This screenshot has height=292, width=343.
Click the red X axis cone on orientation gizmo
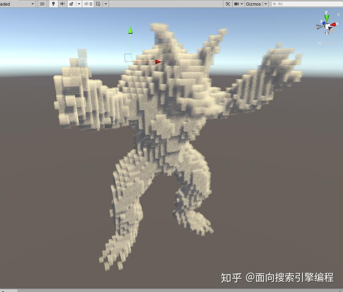(333, 25)
